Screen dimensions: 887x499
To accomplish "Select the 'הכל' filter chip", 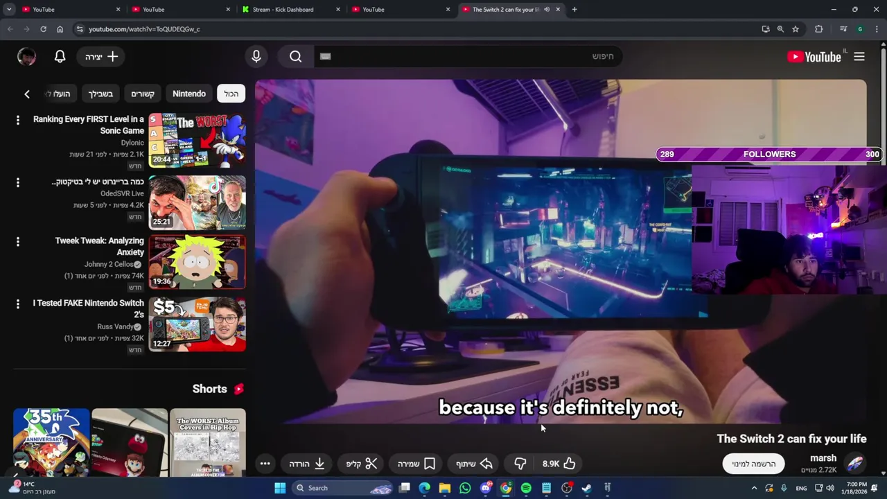I will coord(231,94).
